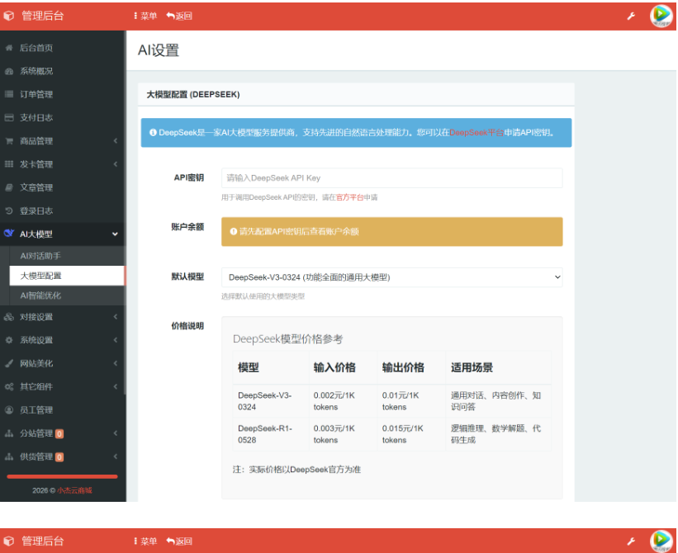Click the 菜单 toggle in top bar
Image resolution: width=678 pixels, height=553 pixels.
[x=146, y=16]
